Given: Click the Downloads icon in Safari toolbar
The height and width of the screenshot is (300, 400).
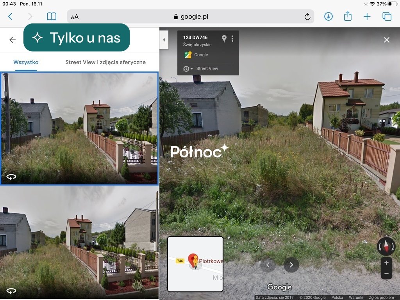Looking at the screenshot, I should click(x=328, y=16).
